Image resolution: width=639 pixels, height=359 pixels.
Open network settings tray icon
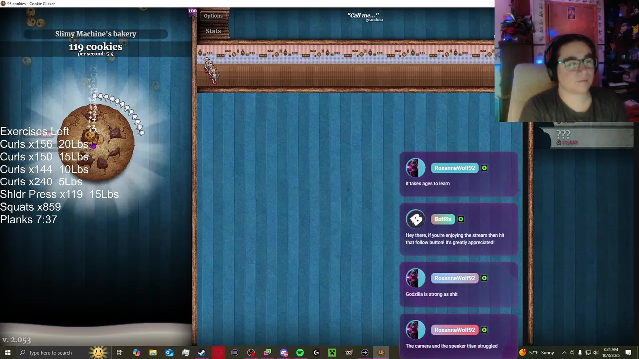click(x=587, y=353)
